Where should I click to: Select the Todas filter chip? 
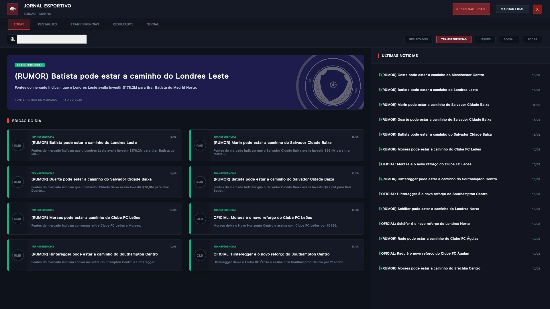coord(532,39)
